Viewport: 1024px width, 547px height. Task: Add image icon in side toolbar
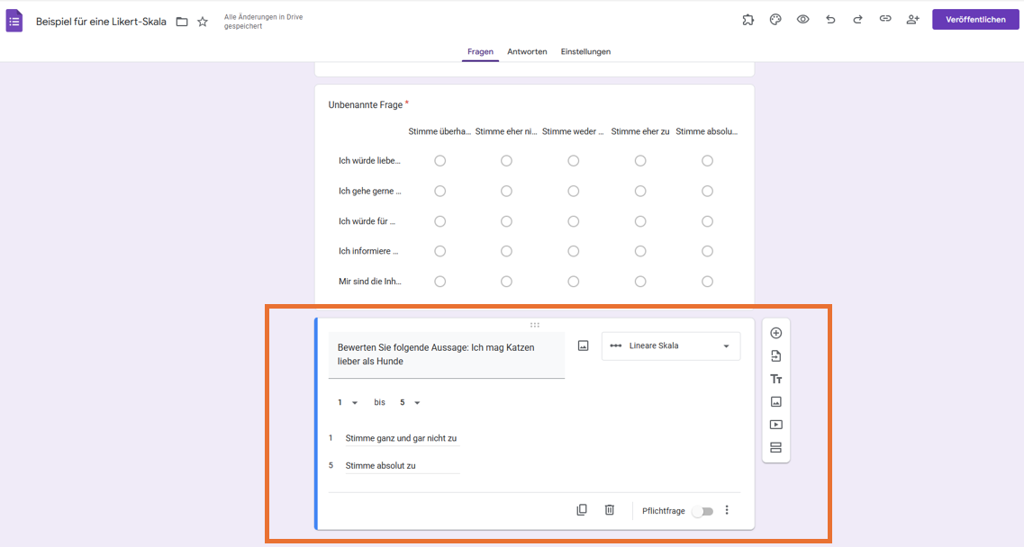click(x=775, y=401)
